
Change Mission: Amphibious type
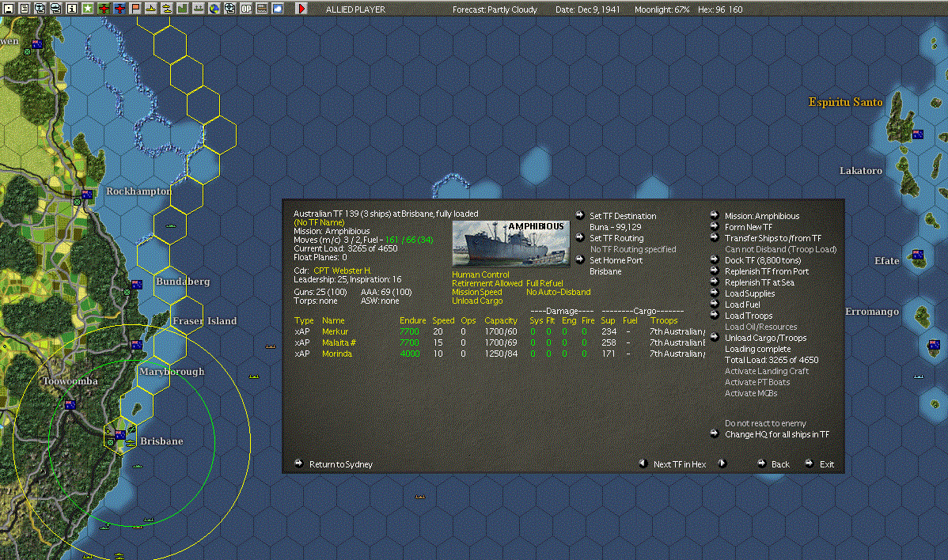tap(762, 216)
